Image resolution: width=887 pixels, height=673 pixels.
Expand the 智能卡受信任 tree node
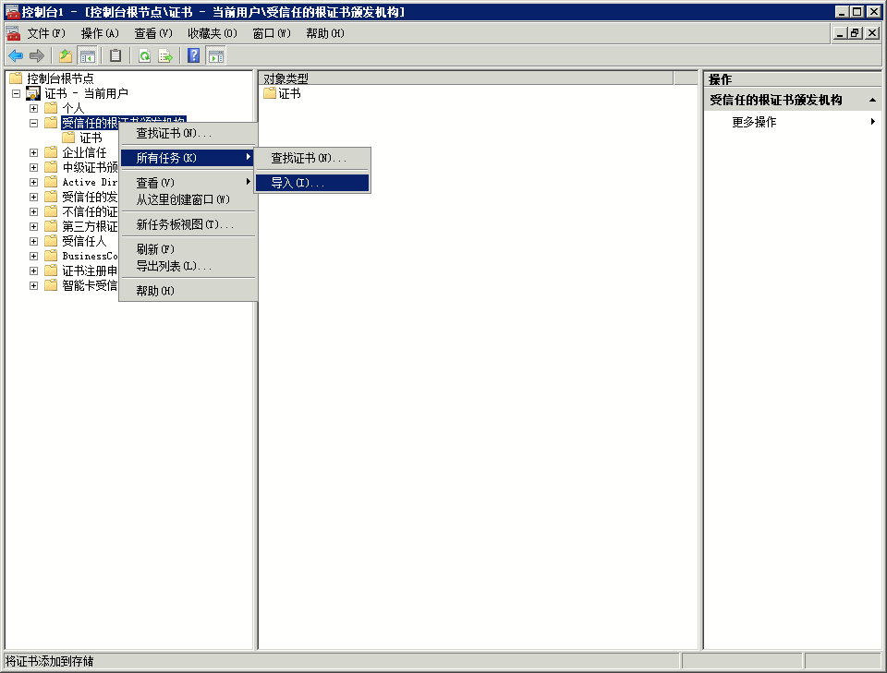[33, 285]
